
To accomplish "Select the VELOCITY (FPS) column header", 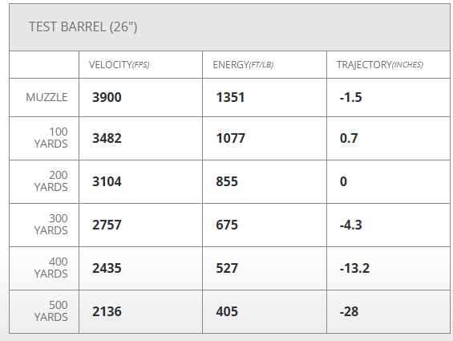I will [119, 65].
